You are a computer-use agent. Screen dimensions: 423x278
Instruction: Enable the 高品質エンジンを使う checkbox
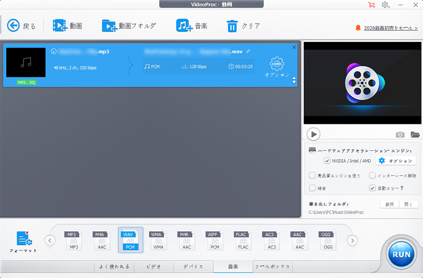(x=311, y=176)
